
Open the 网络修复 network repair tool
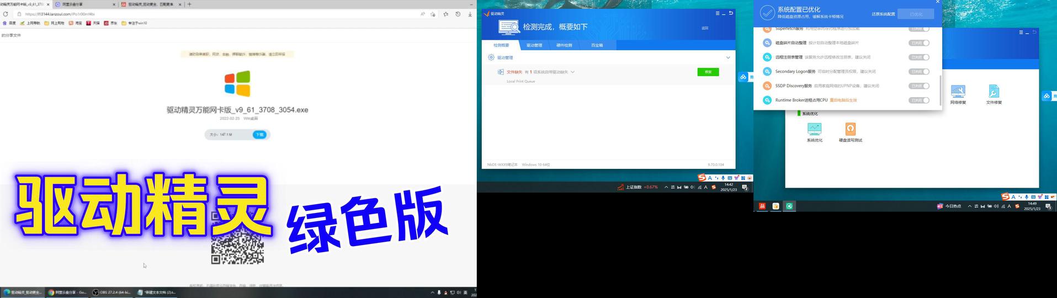[x=958, y=93]
